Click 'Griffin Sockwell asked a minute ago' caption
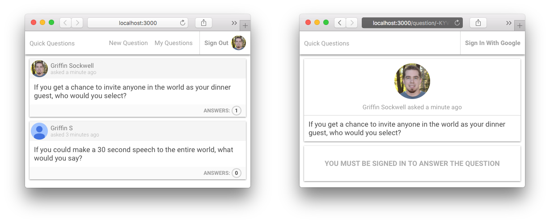Screen dimensions: 550x223 click(x=412, y=107)
